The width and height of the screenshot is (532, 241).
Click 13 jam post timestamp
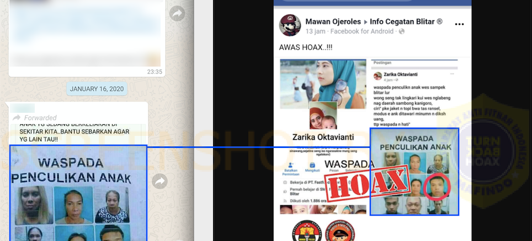pos(315,31)
